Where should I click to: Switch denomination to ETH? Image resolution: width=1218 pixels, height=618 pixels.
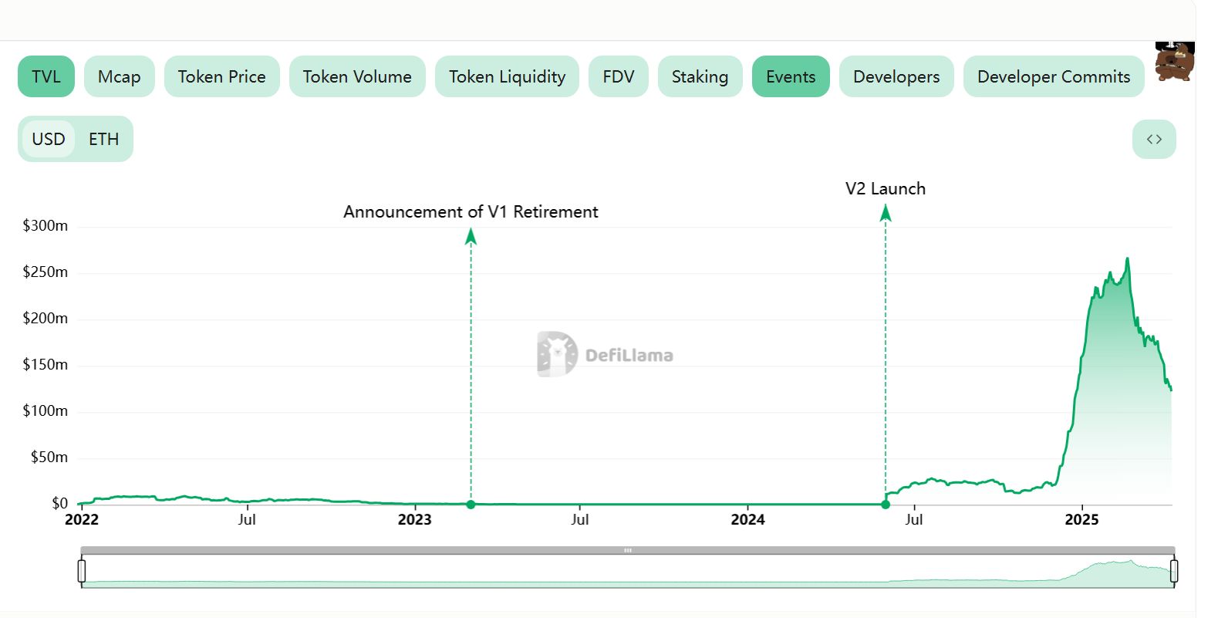(x=103, y=139)
